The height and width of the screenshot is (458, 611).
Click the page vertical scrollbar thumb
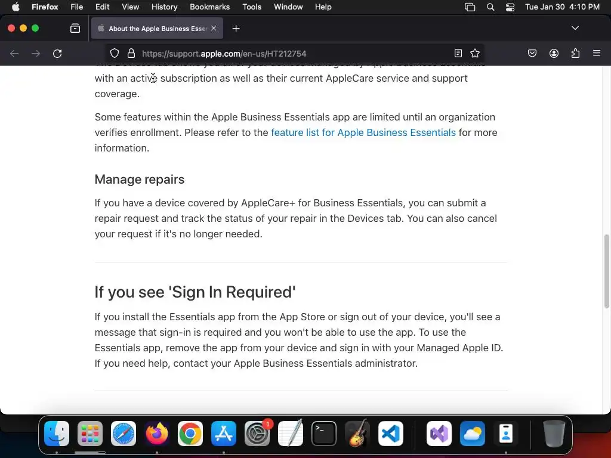click(606, 271)
